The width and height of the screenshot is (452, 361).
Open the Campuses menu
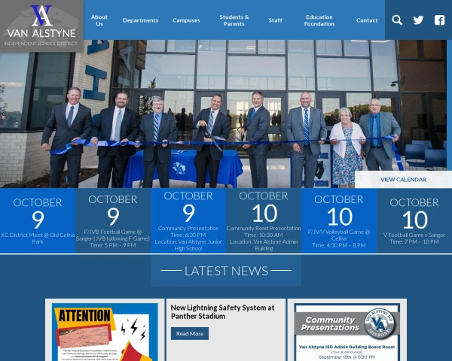coord(186,20)
